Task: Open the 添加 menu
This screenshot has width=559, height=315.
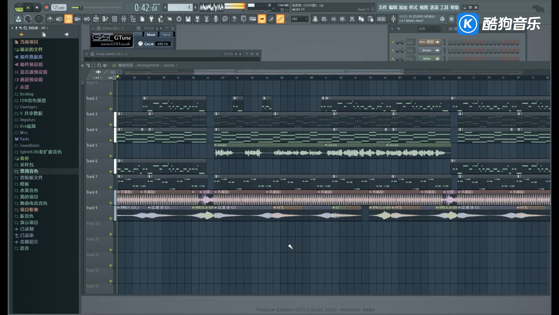Action: (403, 8)
